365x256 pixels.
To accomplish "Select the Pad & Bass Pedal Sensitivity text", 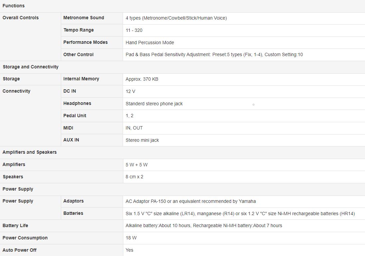I will point(214,55).
